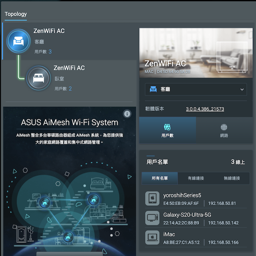Show the 所有名單 all clients list
This screenshot has width=256, height=256.
pos(160,178)
